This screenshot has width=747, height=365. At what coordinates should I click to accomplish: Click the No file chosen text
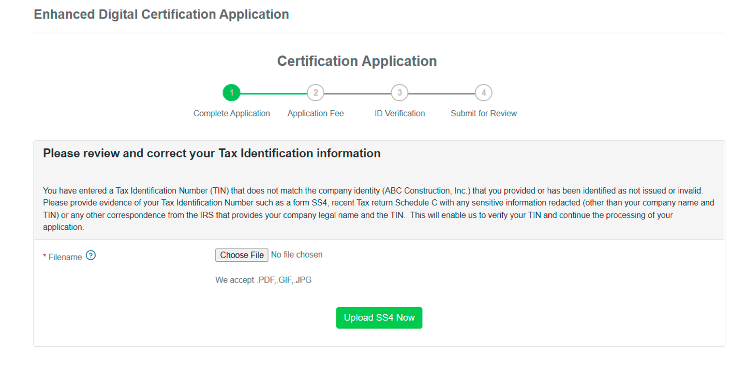tap(297, 254)
